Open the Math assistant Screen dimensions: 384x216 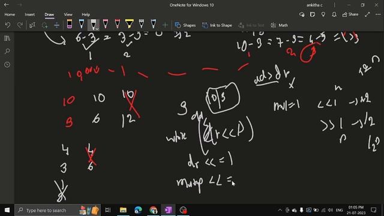[280, 25]
